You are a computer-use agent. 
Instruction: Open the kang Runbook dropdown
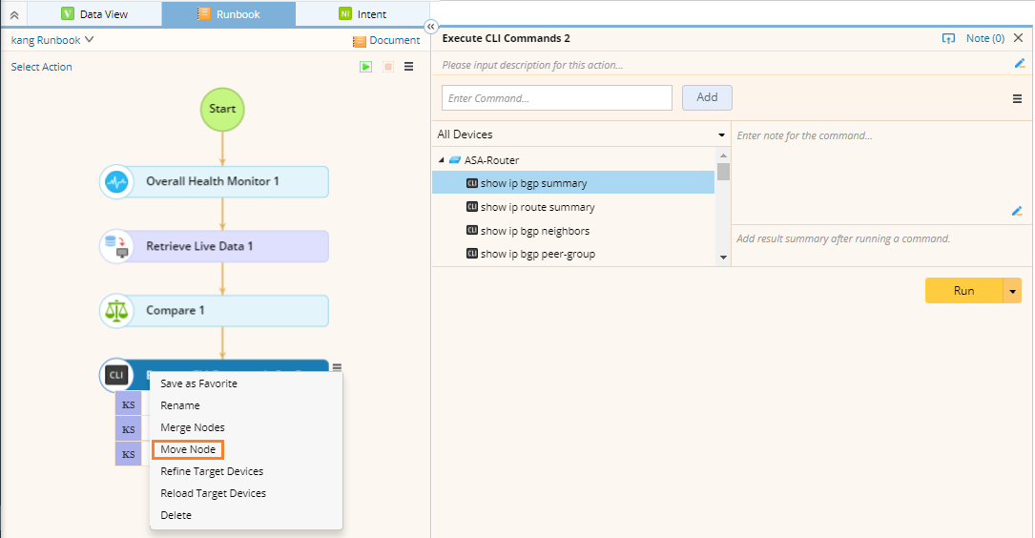(52, 40)
